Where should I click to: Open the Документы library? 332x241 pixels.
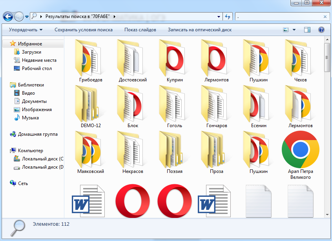34,101
